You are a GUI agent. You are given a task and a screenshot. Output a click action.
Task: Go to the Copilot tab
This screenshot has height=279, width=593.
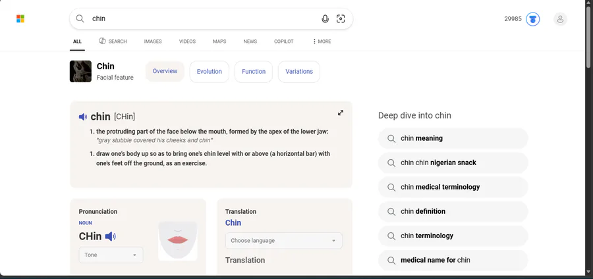(x=284, y=41)
